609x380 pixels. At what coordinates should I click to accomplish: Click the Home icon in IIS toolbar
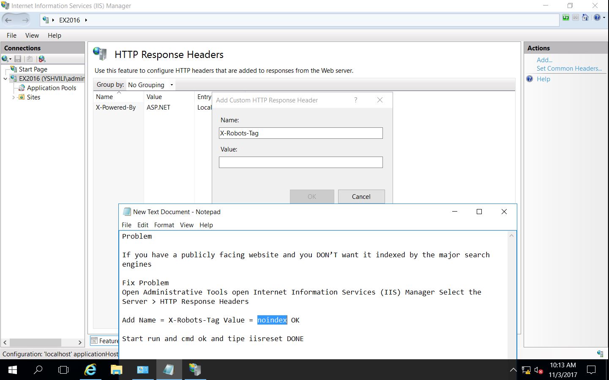tap(585, 17)
